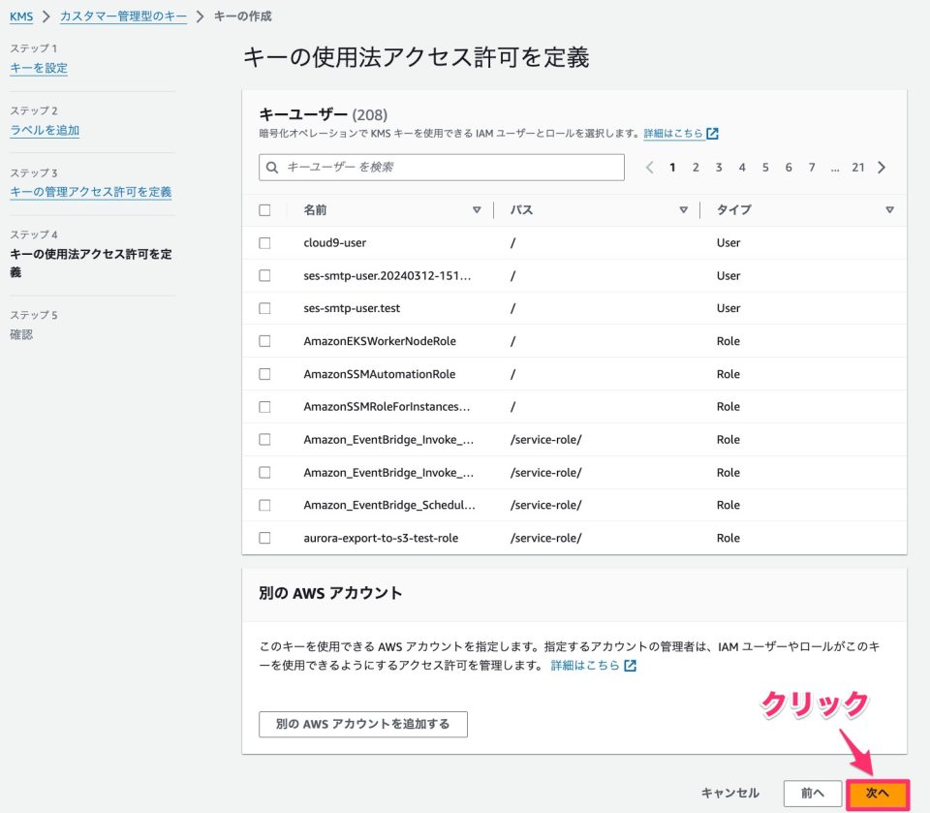Open the filter arrow on the パス column
This screenshot has width=930, height=813.
click(684, 209)
